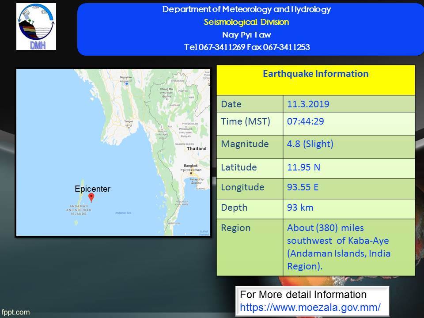Select the Epicenter label on the map
This screenshot has height=318, width=424.
92,189
